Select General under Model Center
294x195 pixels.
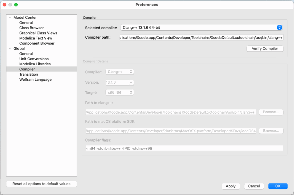coord(26,23)
